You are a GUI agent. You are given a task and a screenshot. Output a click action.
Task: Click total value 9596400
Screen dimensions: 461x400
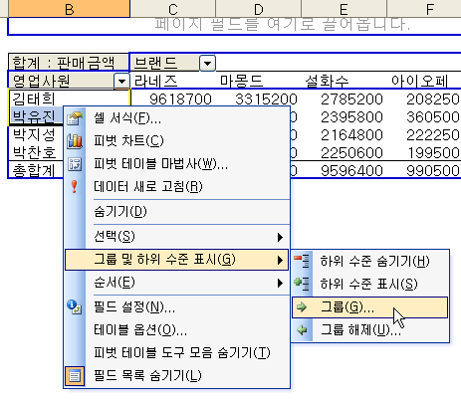click(351, 170)
